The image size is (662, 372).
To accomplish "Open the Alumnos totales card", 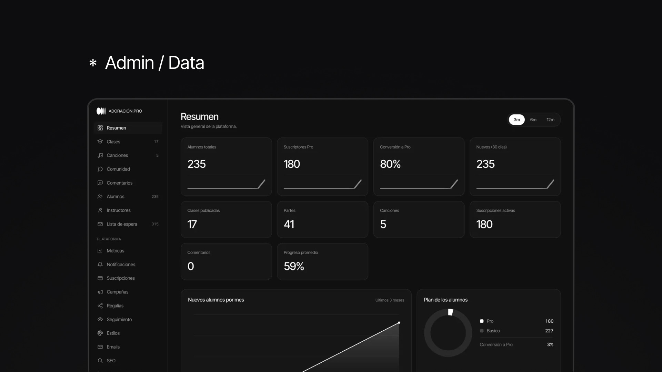I will (x=226, y=167).
